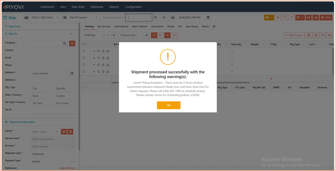Click the address book icon in Address 1

point(72,73)
